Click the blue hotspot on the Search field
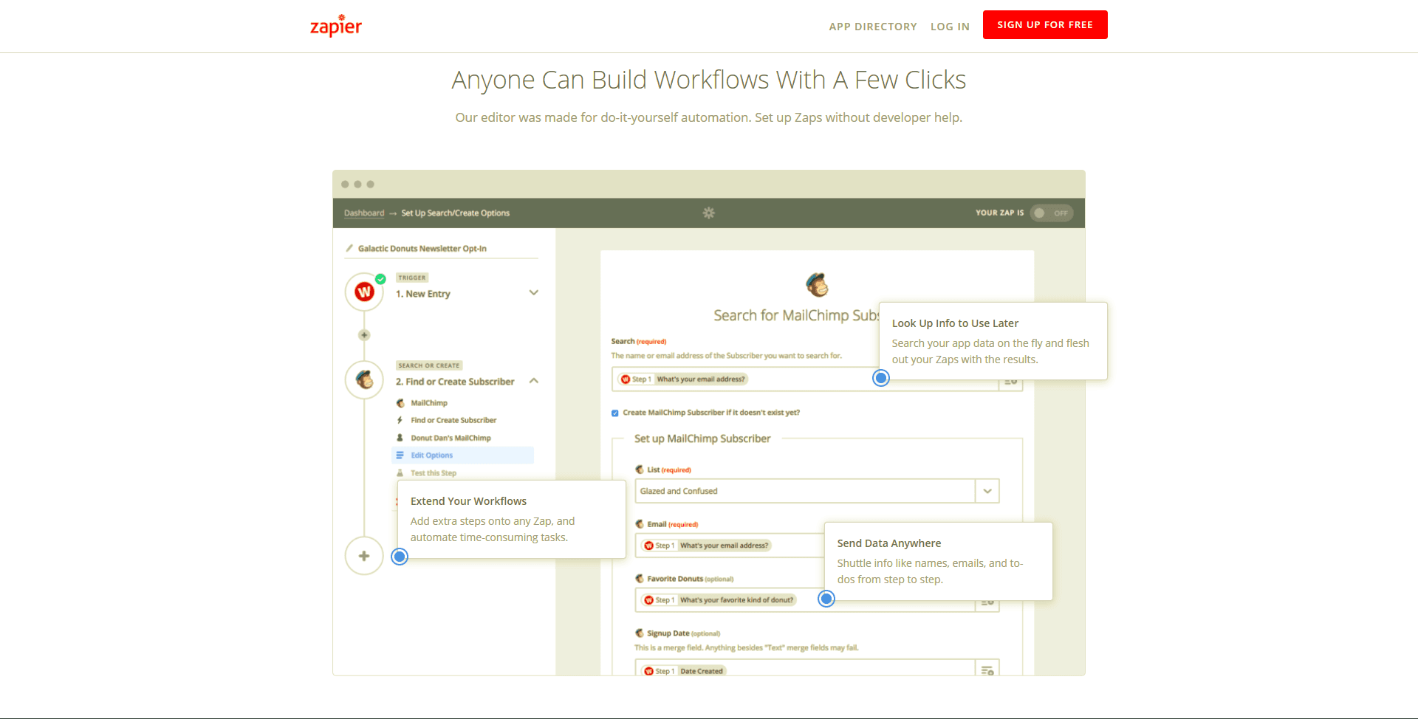The height and width of the screenshot is (719, 1418). 881,378
